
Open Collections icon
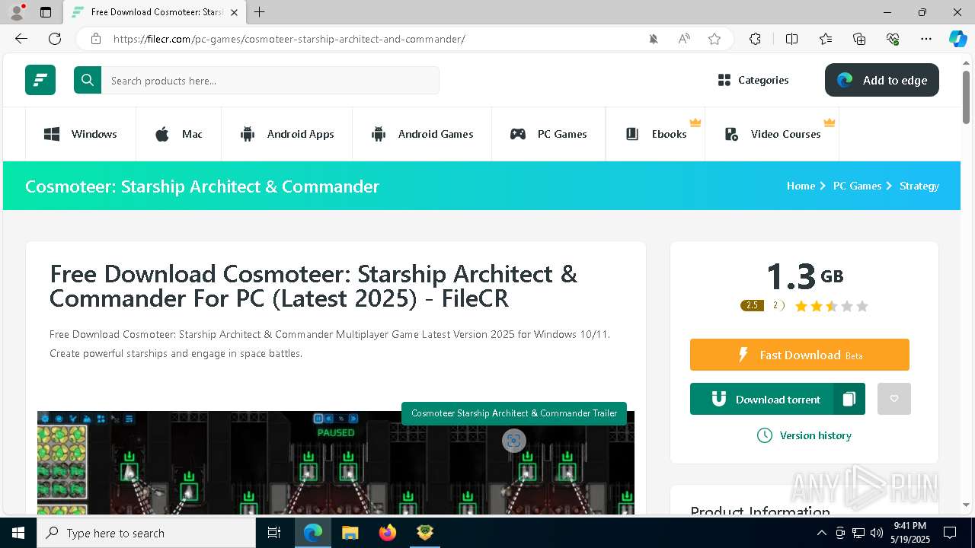pos(859,39)
